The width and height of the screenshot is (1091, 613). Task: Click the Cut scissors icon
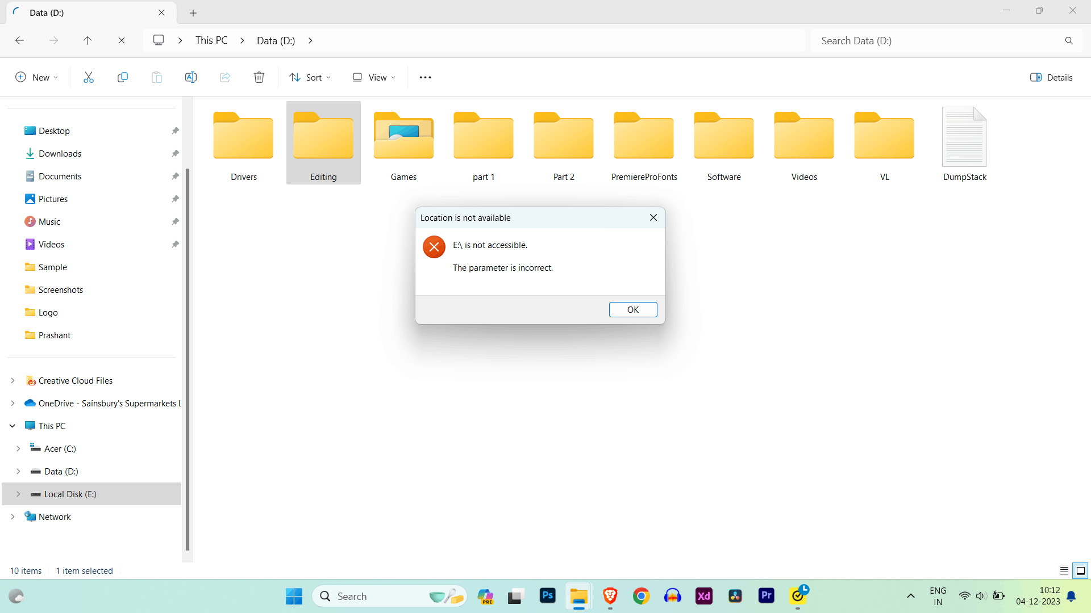[89, 78]
